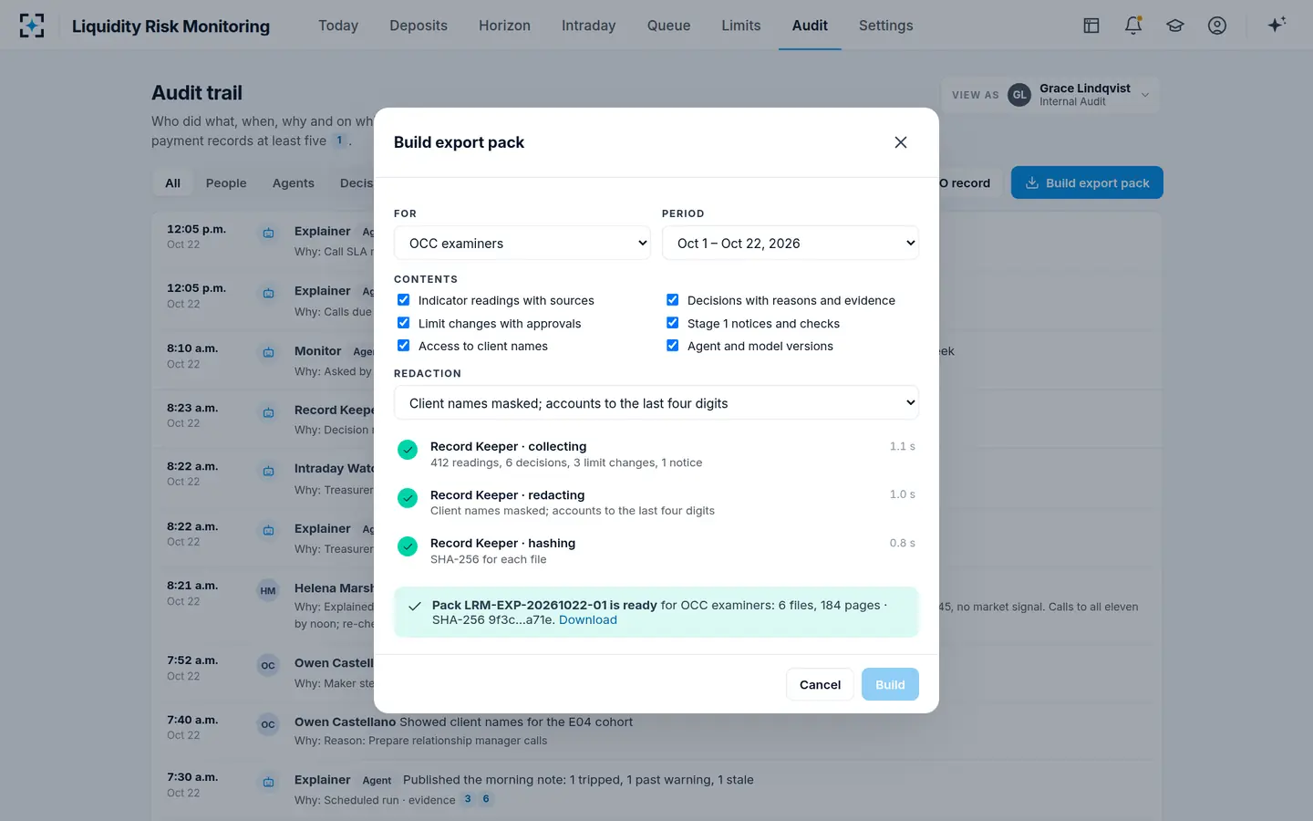
Task: Click Cancel in the export dialog
Action: [820, 684]
